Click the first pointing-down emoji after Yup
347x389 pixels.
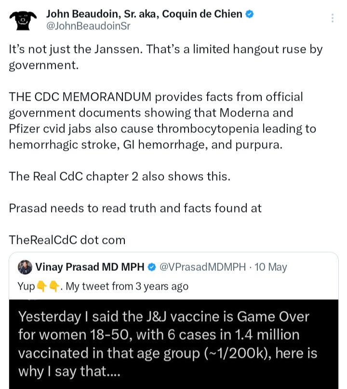pyautogui.click(x=41, y=287)
